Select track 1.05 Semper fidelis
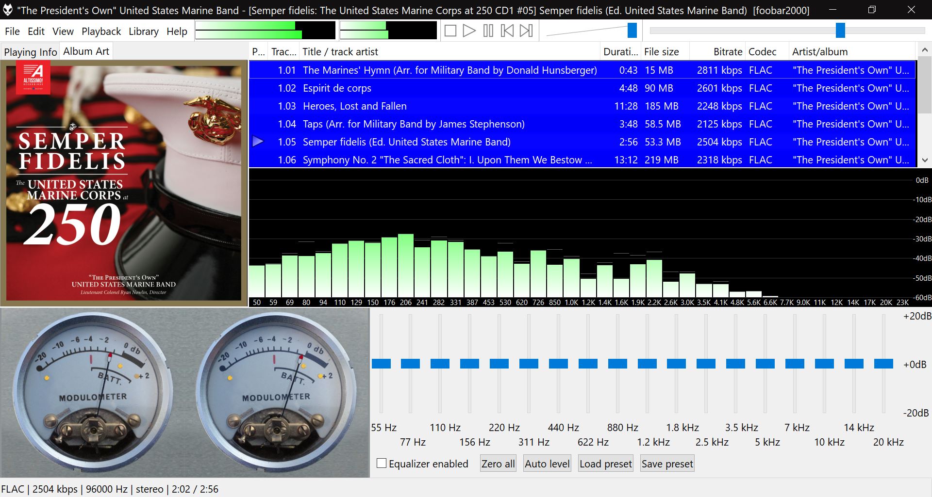Screen dimensions: 932x497 pos(582,142)
